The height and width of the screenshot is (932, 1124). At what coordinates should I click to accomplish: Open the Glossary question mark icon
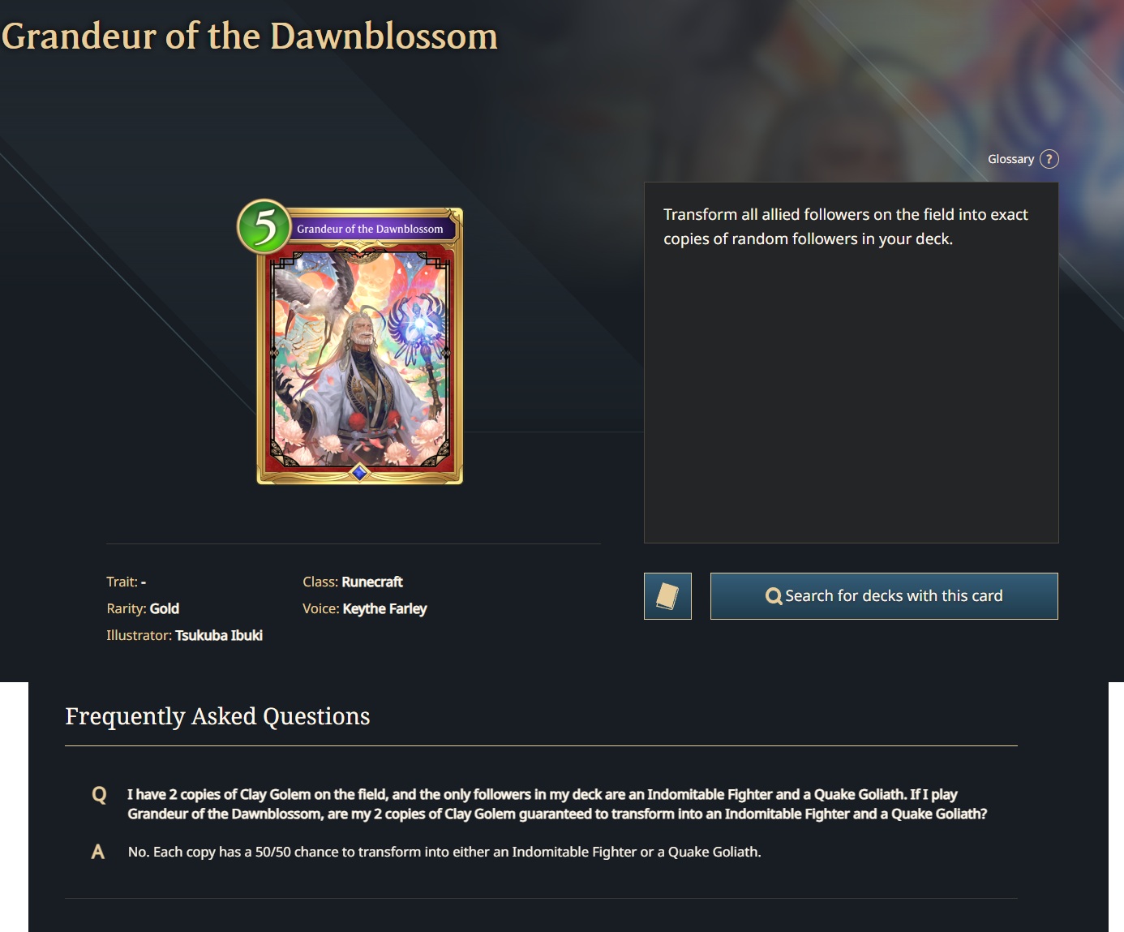1049,159
